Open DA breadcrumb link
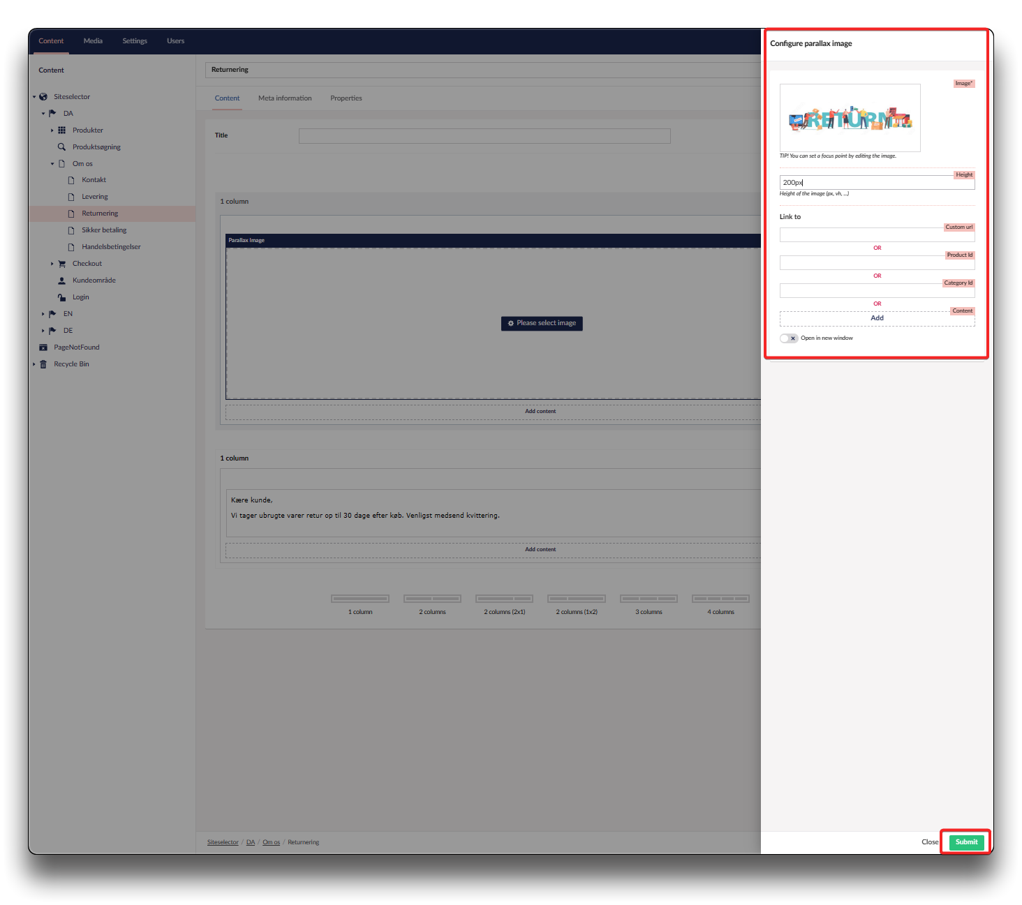The image size is (1022, 905). 251,843
